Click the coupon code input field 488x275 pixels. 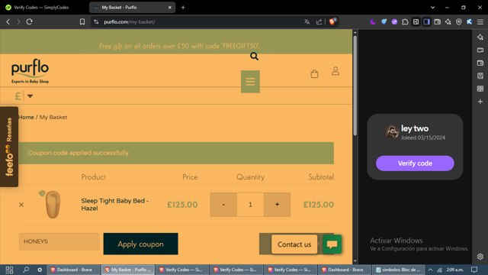(59, 241)
